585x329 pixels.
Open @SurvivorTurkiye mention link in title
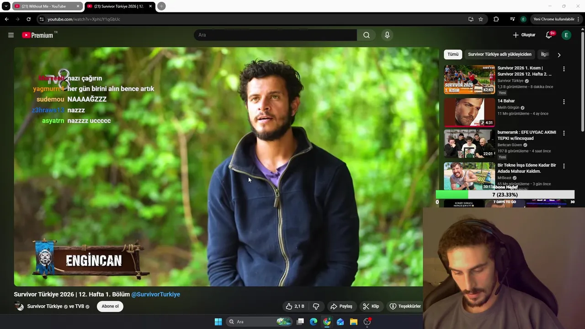(156, 294)
